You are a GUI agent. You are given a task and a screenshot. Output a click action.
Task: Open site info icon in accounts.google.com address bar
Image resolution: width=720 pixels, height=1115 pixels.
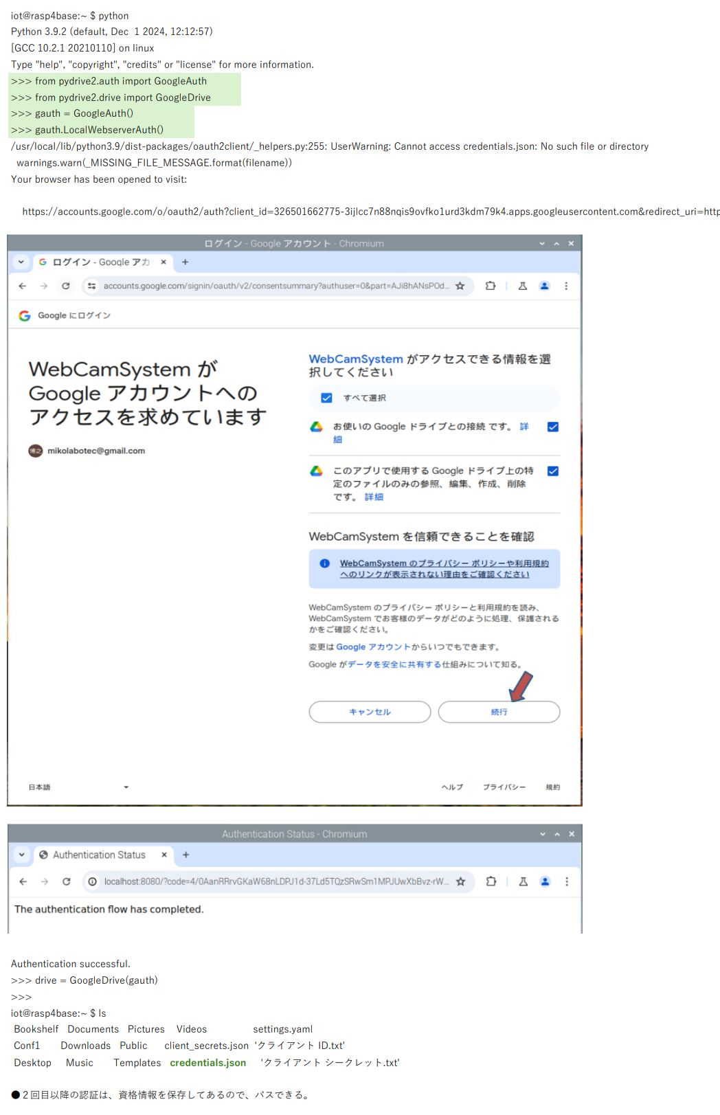pyautogui.click(x=92, y=286)
